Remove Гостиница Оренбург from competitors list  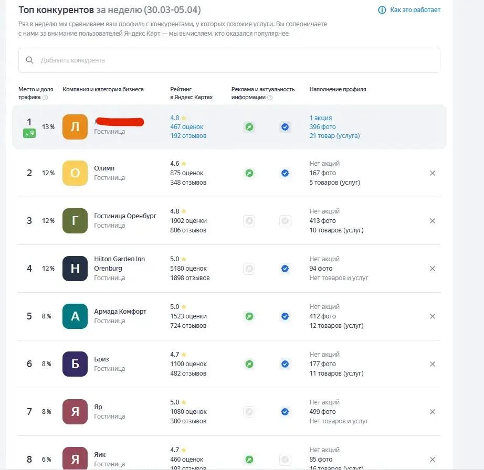tap(433, 221)
